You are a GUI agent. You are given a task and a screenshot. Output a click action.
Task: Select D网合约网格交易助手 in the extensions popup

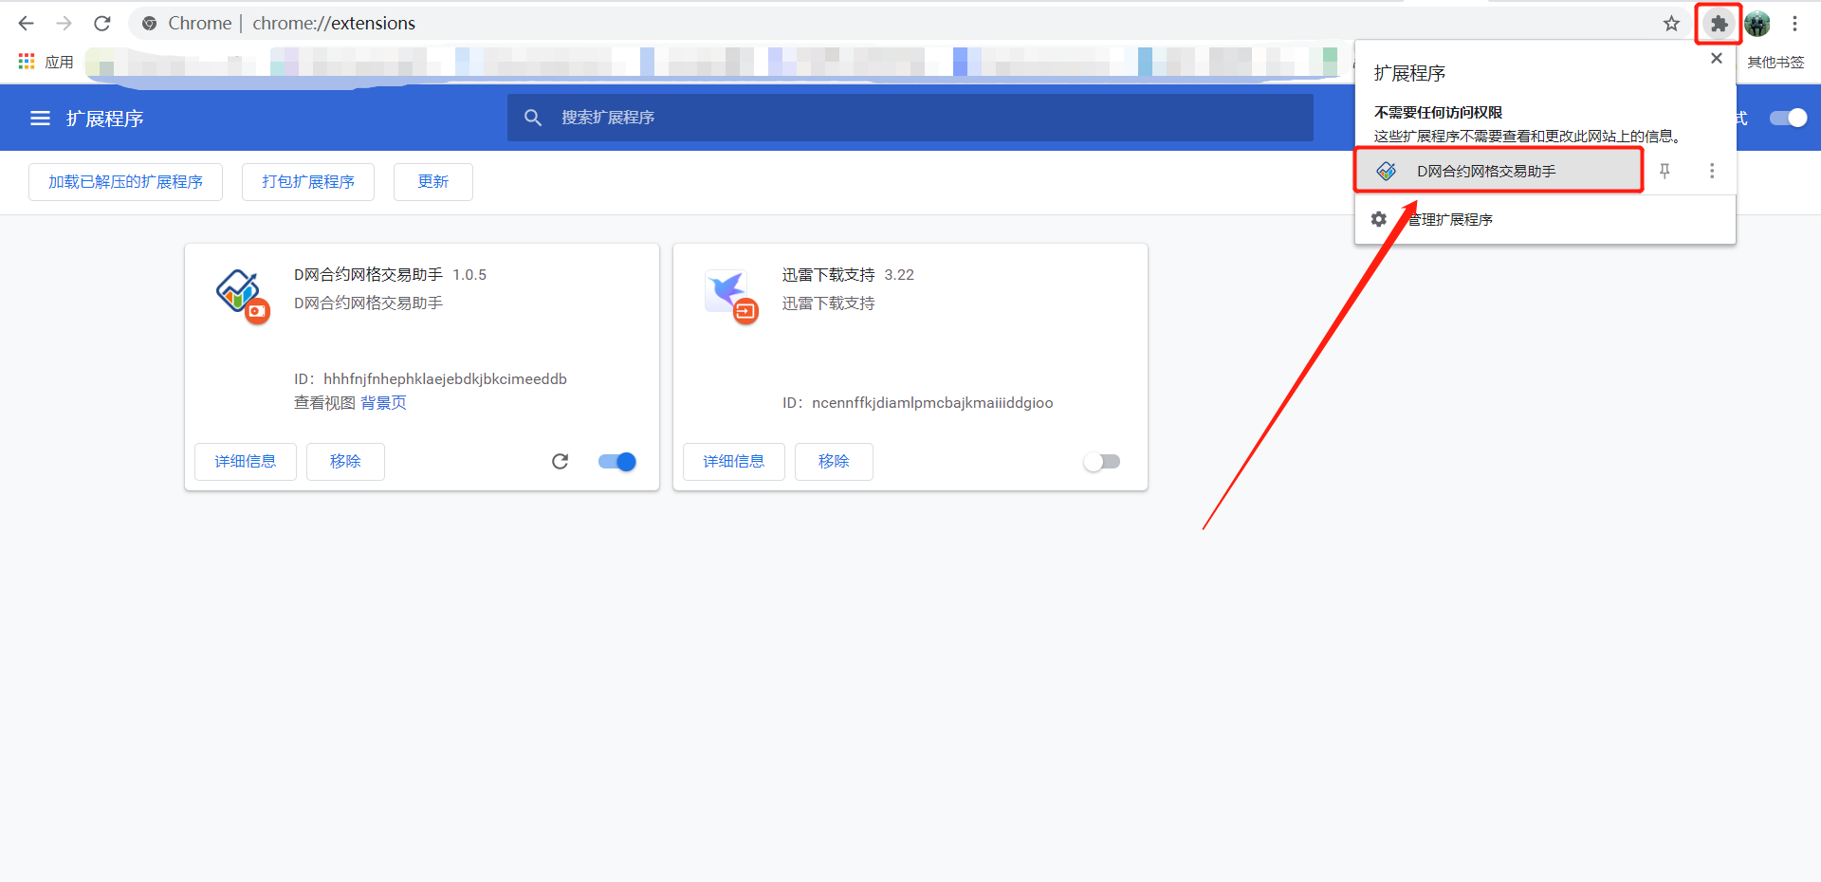pyautogui.click(x=1499, y=171)
